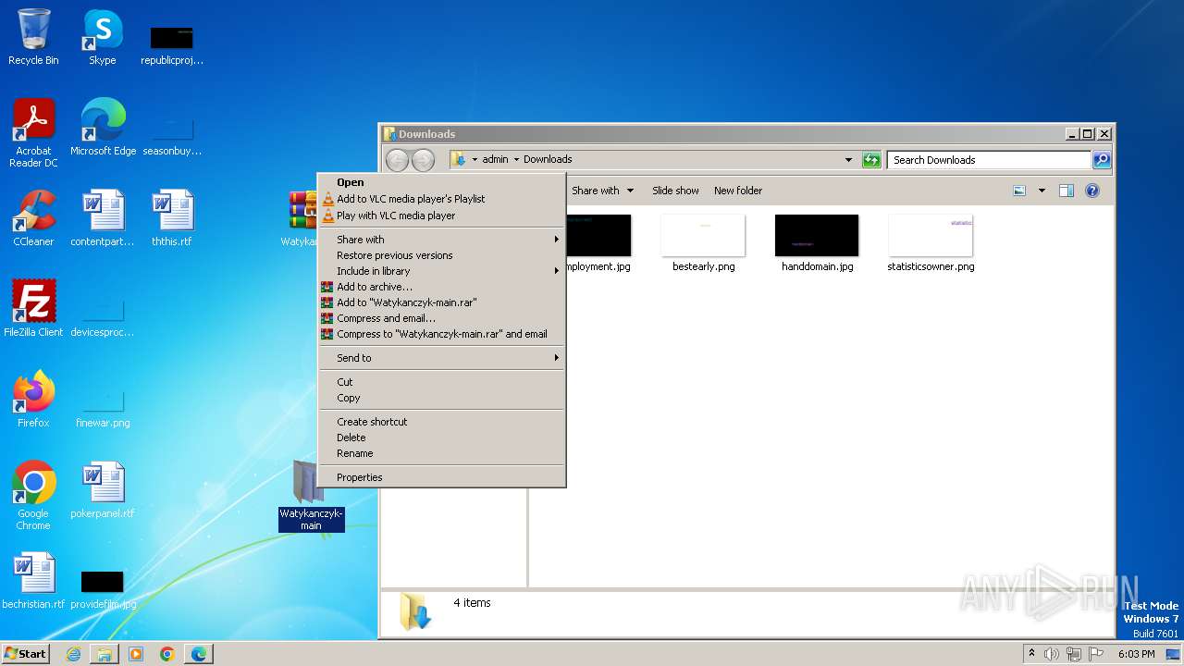Choose Create shortcut in the context menu
The height and width of the screenshot is (666, 1184).
click(x=442, y=422)
